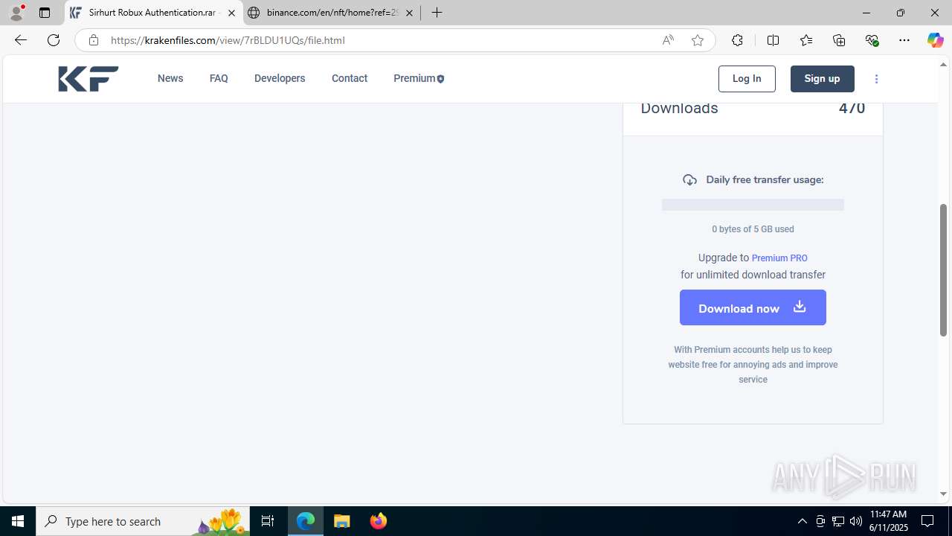This screenshot has height=536, width=952.
Task: Open the Favorites panel
Action: pos(806,40)
